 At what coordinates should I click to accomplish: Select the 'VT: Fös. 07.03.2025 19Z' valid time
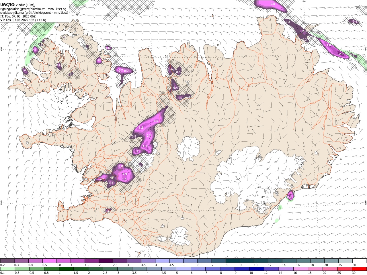coord(17,20)
